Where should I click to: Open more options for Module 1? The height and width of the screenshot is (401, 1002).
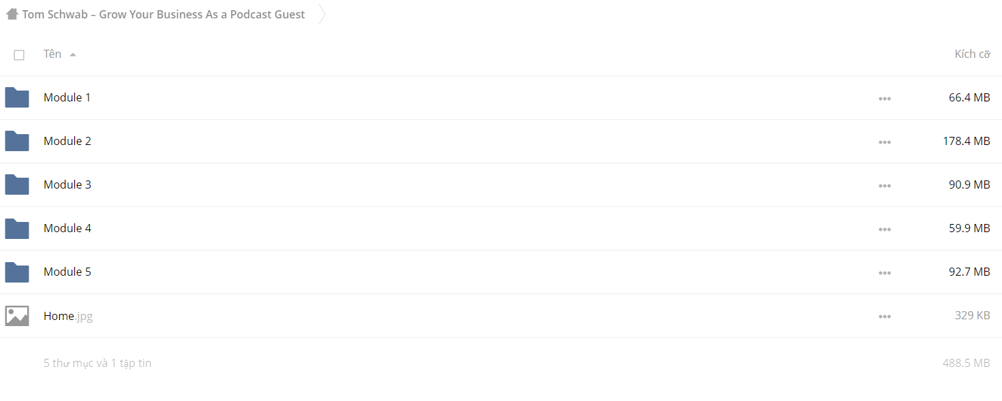pyautogui.click(x=885, y=99)
